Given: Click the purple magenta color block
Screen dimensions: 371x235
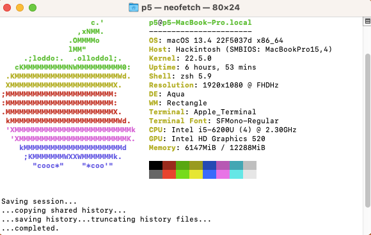Looking at the screenshot, I should tap(223, 165).
